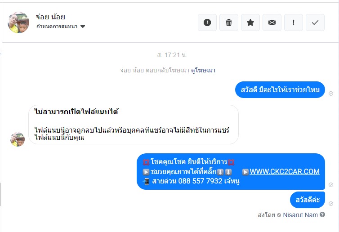Delete the conversation using trash icon
This screenshot has width=339, height=232.
click(229, 22)
